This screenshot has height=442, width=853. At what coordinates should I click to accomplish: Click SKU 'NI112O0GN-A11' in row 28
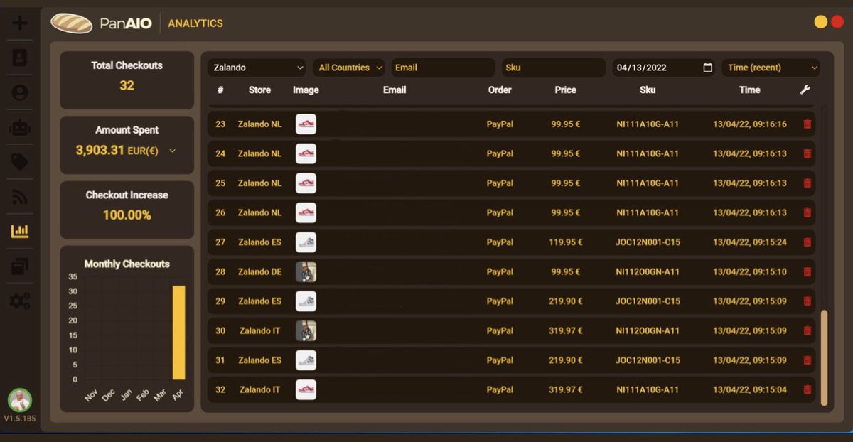click(x=648, y=271)
